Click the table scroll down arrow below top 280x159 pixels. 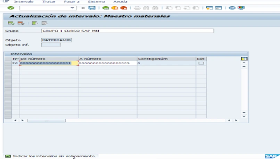[x=244, y=66]
